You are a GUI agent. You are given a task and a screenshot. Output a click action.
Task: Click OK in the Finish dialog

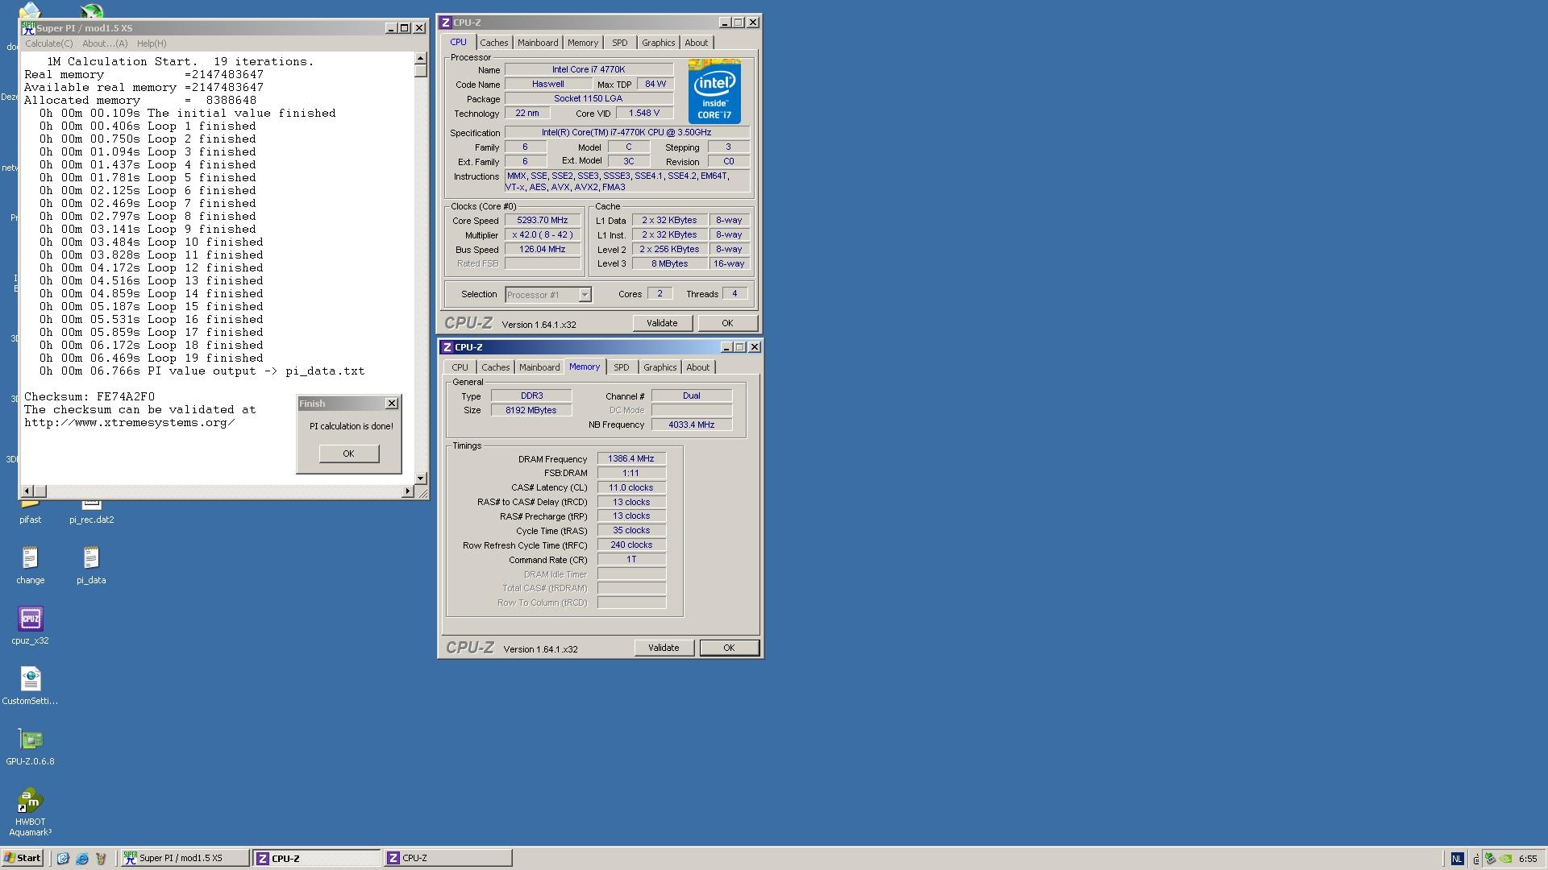348,454
